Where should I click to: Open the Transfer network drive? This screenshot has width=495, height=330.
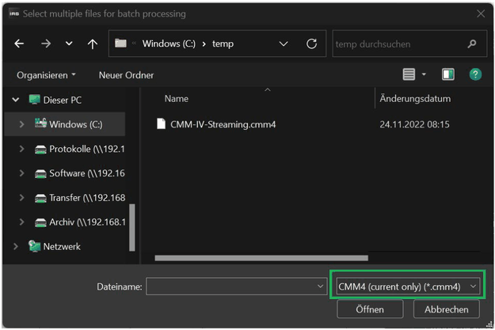[x=80, y=198]
